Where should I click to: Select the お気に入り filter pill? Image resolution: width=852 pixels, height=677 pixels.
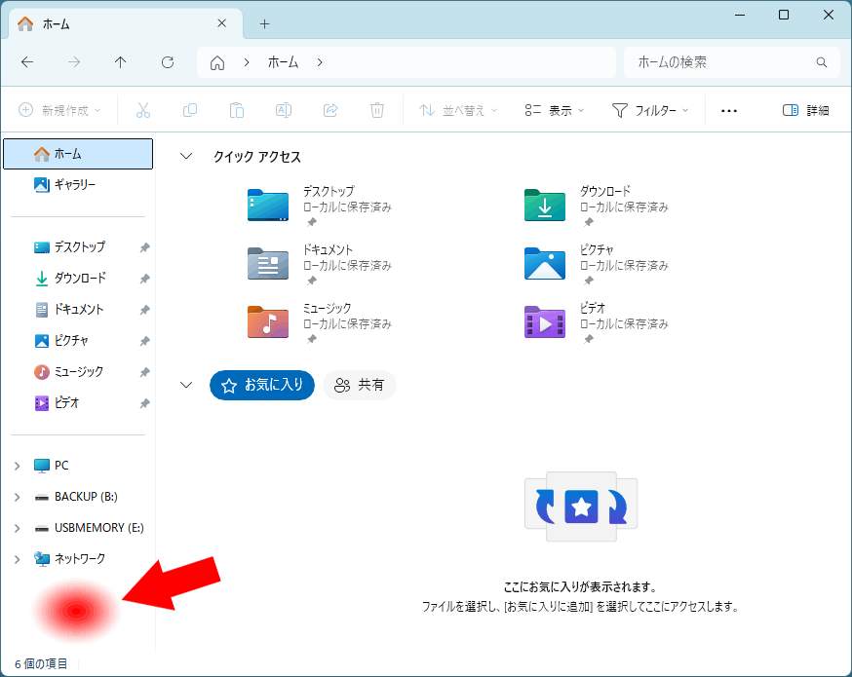(262, 385)
